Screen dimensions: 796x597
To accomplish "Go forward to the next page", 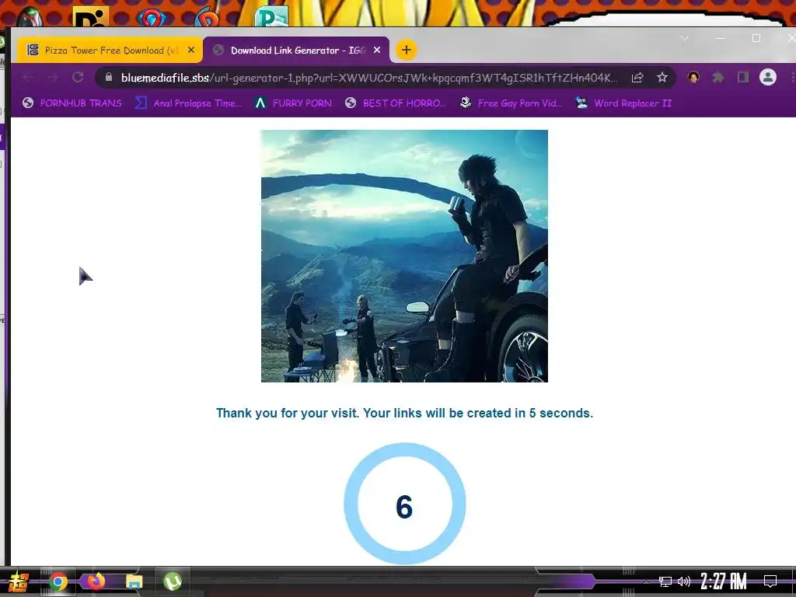I will pyautogui.click(x=53, y=78).
